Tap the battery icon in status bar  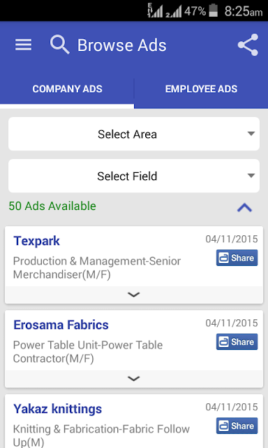point(214,11)
